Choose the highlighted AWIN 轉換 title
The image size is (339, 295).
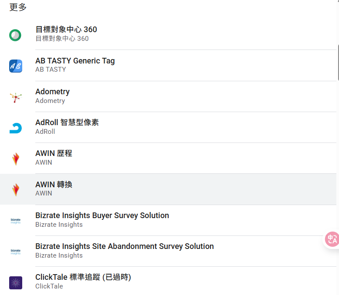54,185
